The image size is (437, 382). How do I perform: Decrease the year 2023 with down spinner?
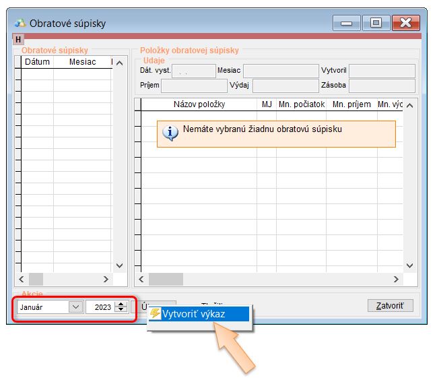[121, 310]
